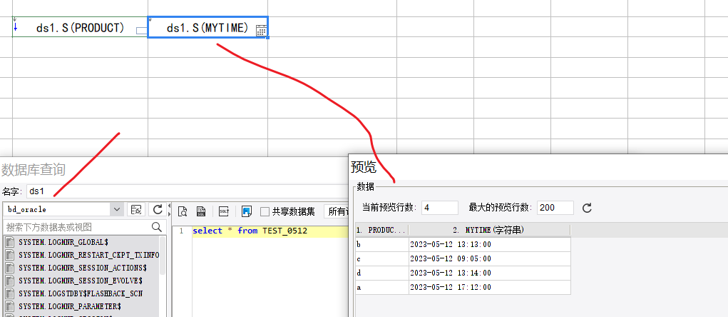Click the SQL document icon in toolbar
Screen dimensions: 728x317
[x=201, y=211]
